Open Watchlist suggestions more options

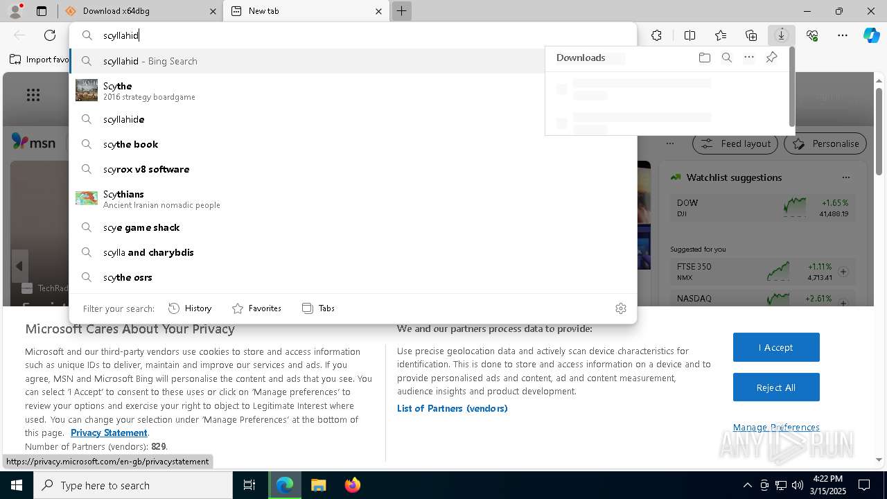point(845,177)
